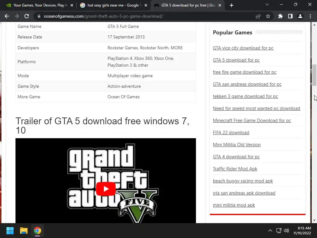Open the Windows Start menu

pyautogui.click(x=10, y=231)
